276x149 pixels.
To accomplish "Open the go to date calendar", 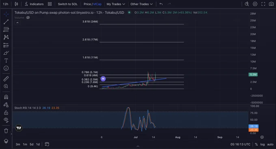I will [x=47, y=144].
